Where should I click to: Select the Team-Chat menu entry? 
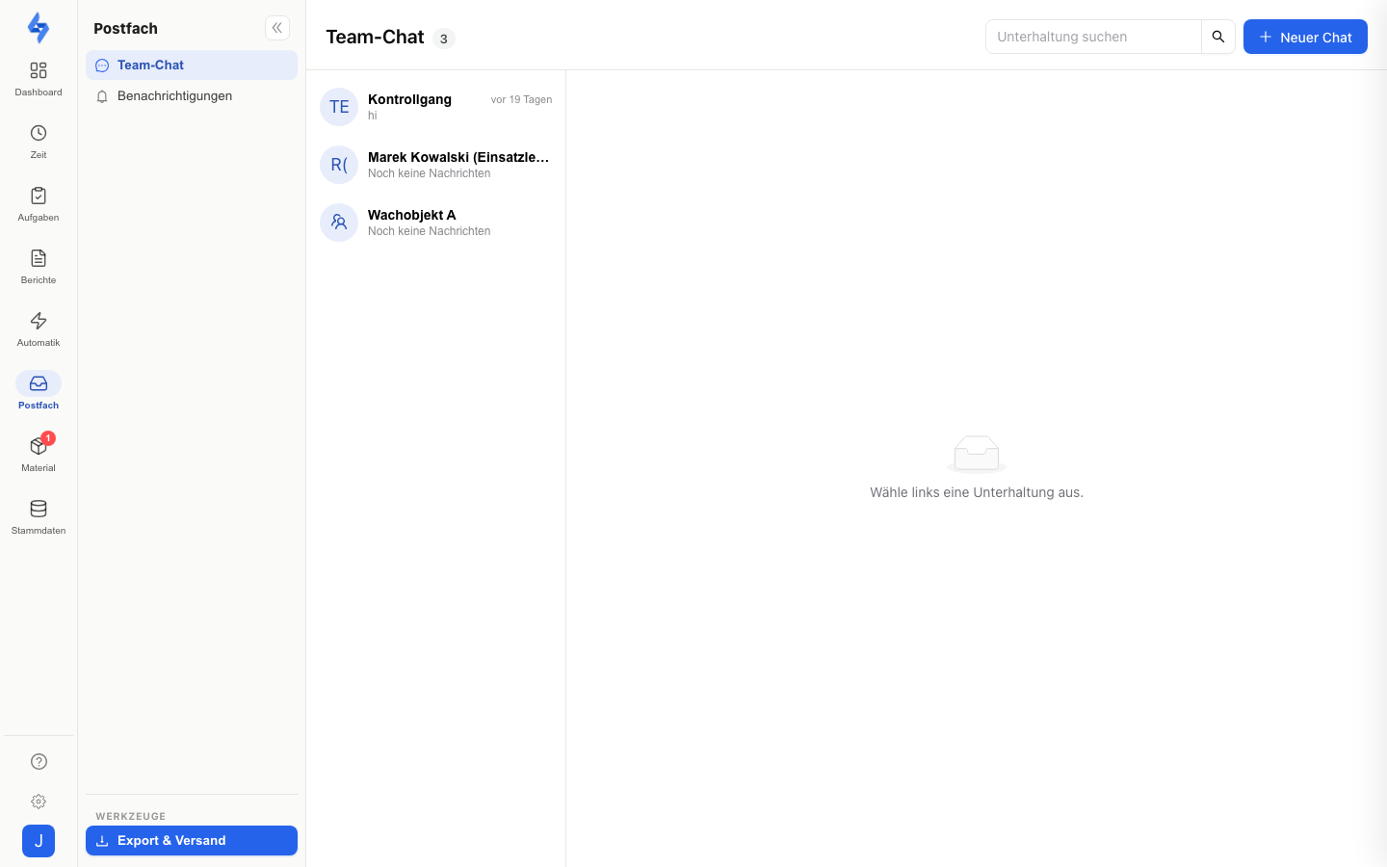[192, 66]
